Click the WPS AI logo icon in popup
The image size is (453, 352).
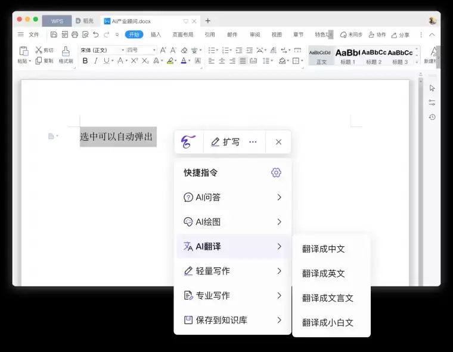(x=188, y=142)
